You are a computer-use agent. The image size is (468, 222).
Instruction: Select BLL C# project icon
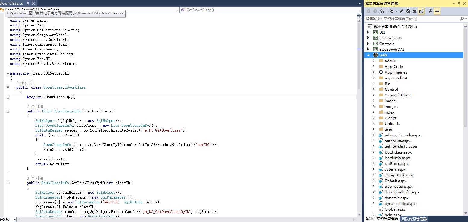pos(375,32)
